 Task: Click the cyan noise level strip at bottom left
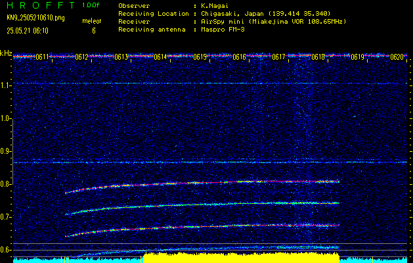tap(78, 260)
